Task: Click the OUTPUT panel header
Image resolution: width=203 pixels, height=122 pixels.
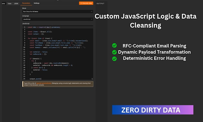Action: pos(100,4)
